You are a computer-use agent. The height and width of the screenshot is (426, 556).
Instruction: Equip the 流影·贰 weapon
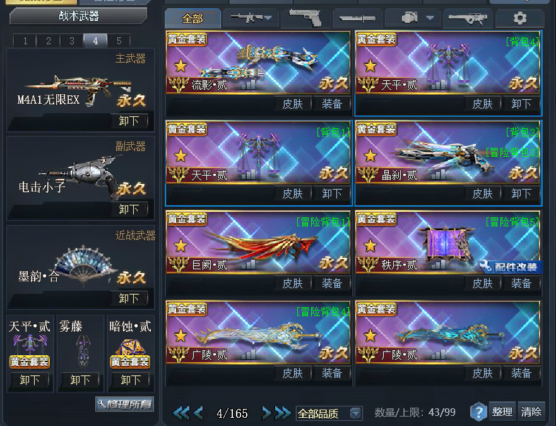(331, 104)
